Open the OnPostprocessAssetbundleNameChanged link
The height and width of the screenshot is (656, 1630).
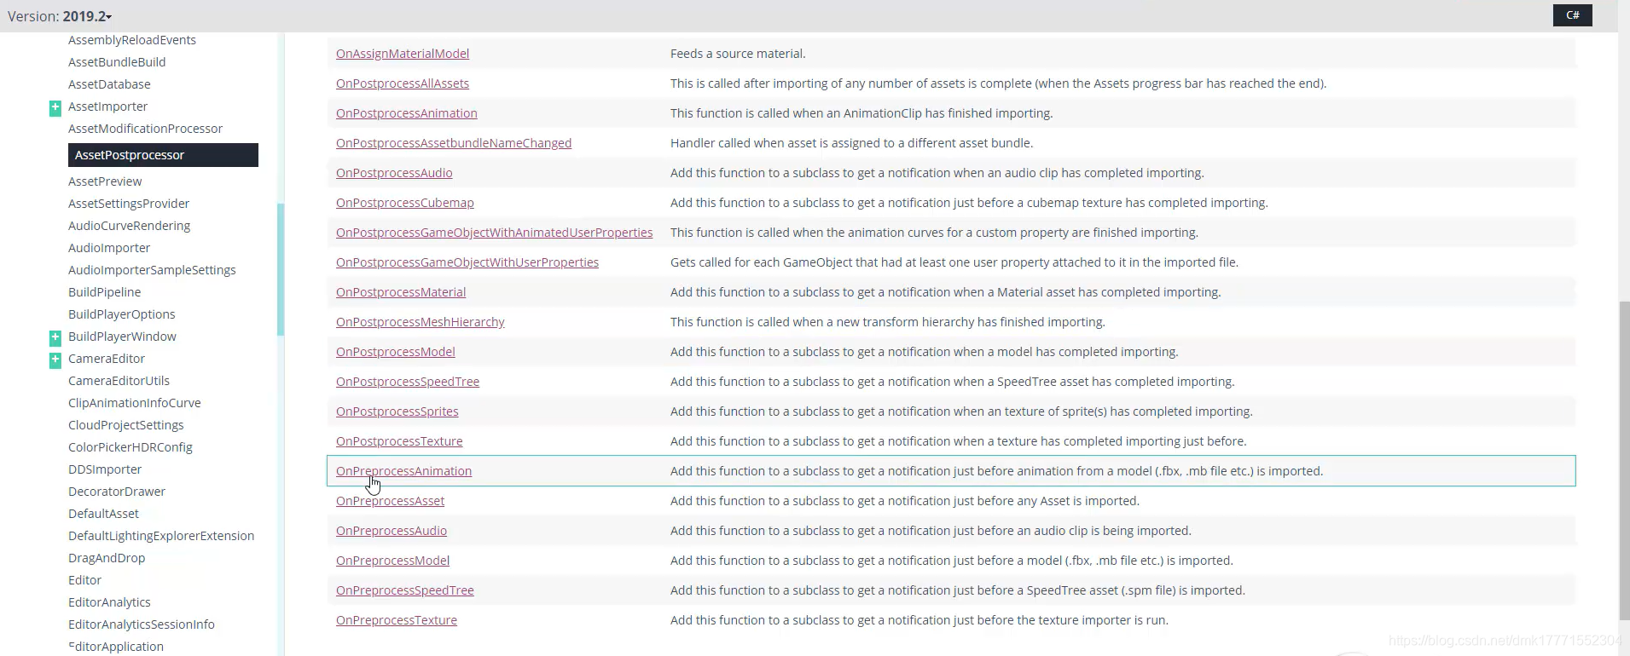pyautogui.click(x=454, y=143)
